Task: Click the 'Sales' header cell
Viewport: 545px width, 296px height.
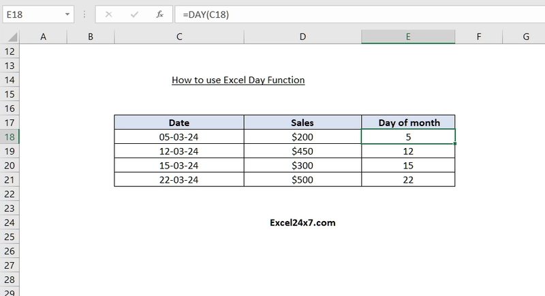Action: (x=302, y=123)
